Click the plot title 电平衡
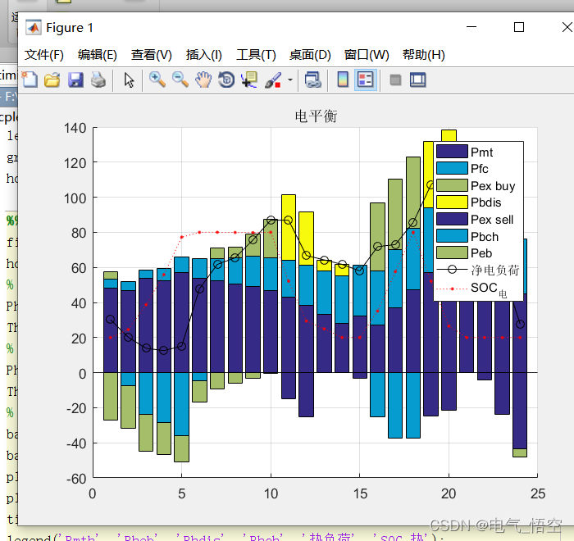 click(x=316, y=116)
